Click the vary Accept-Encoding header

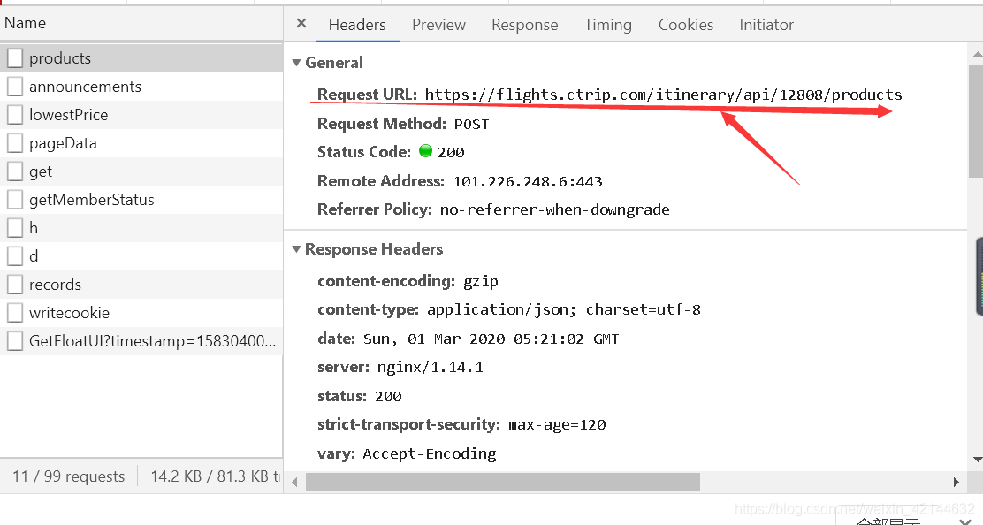click(407, 453)
